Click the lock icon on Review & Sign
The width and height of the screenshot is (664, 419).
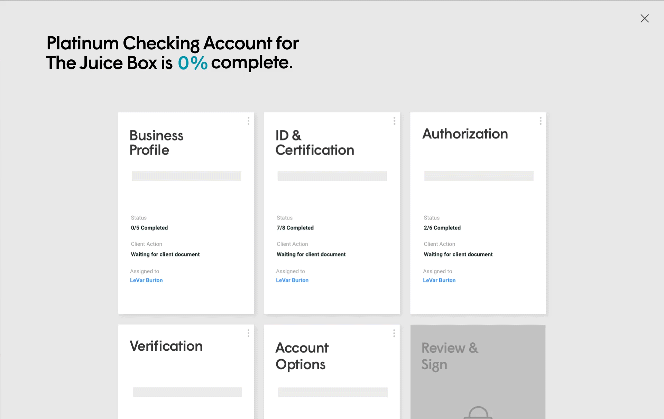click(x=478, y=413)
